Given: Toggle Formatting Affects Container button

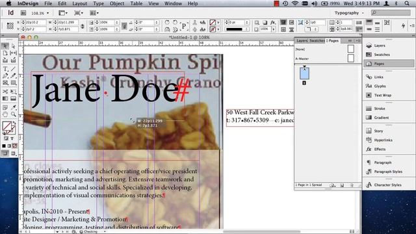Looking at the screenshot, I should coord(6,138).
